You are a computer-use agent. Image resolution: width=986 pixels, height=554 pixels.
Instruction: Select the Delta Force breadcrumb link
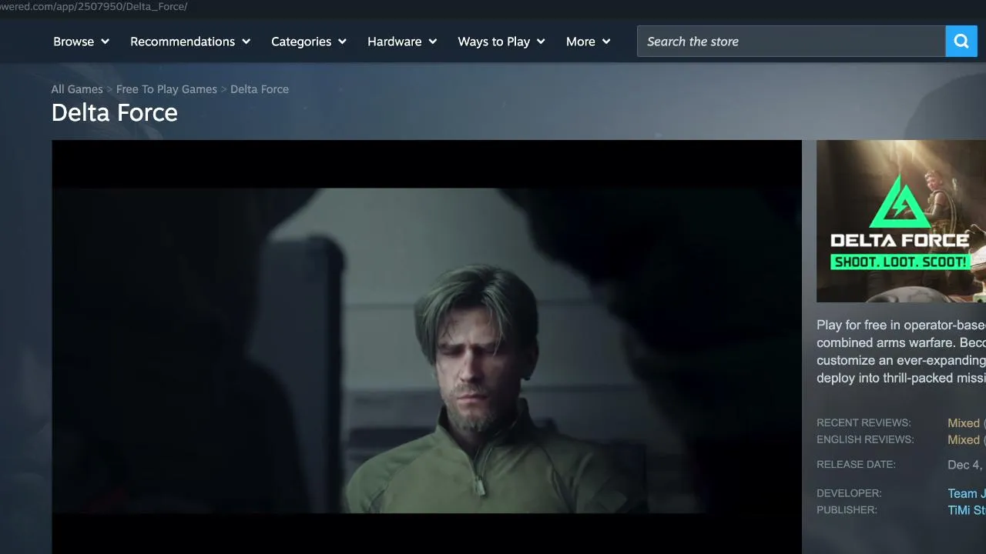coord(260,89)
